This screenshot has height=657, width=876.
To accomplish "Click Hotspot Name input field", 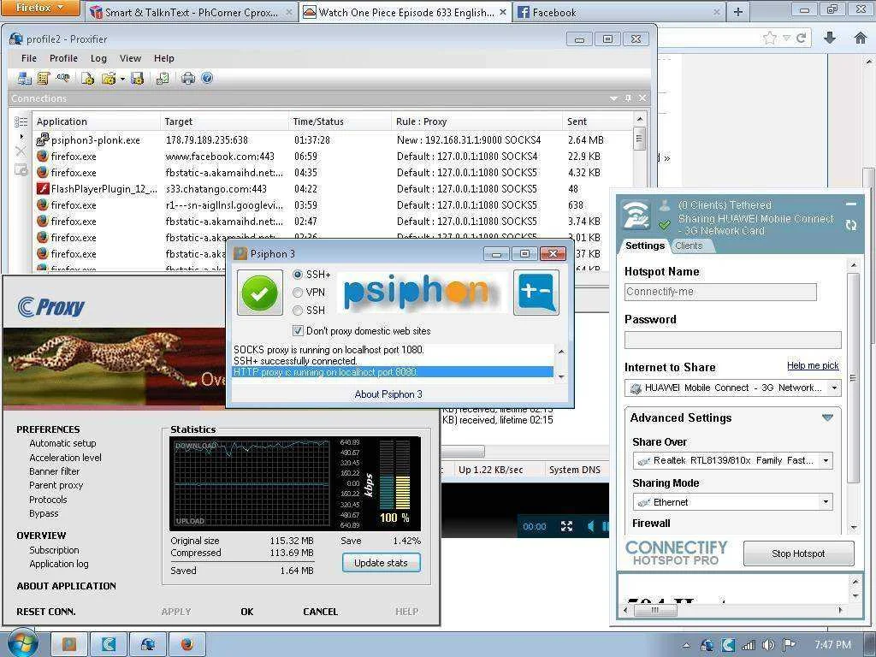I will tap(720, 292).
